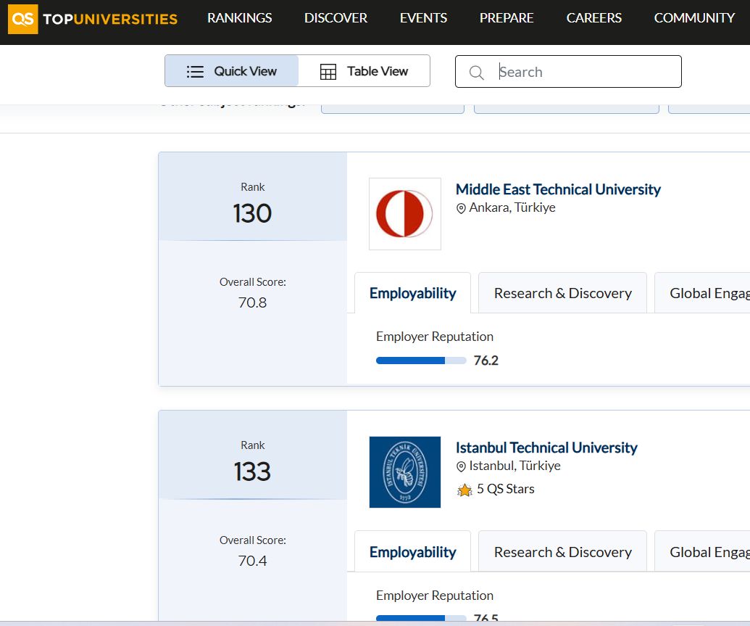Open Istanbul Technical University link

(x=546, y=448)
